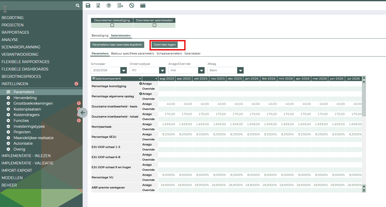Image resolution: width=386 pixels, height=207 pixels.
Task: Expand the Onderwijstype dropdown showing PO
Action: 162,70
